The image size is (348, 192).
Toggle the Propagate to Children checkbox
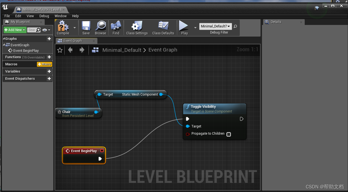pos(229,134)
